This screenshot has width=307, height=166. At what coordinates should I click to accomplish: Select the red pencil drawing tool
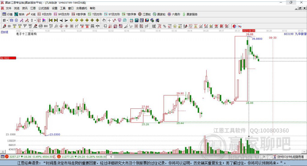4,26
